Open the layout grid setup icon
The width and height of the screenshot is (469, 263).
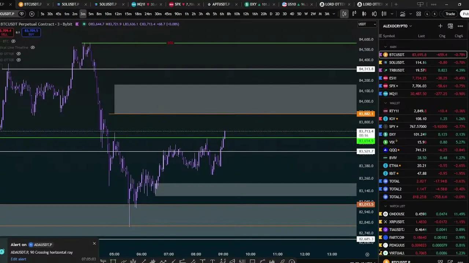pos(418,14)
